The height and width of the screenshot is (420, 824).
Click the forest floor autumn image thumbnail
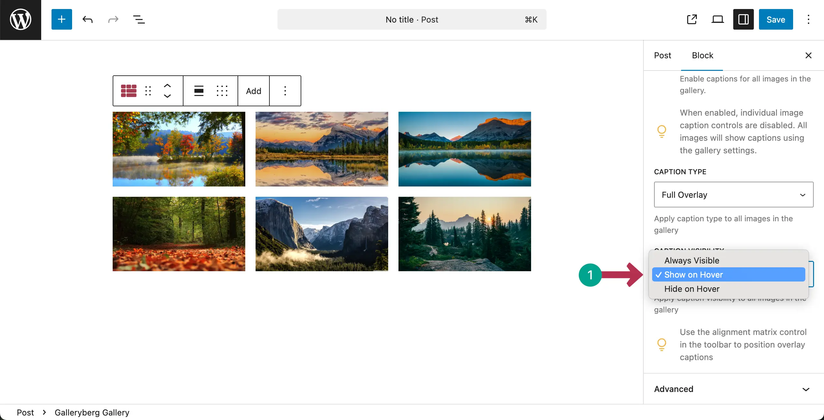coord(179,234)
